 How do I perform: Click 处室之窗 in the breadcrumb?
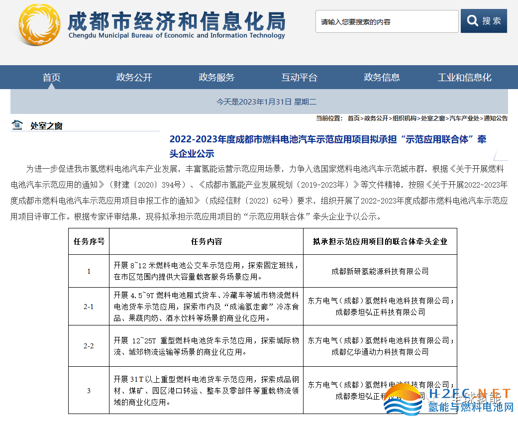point(433,118)
